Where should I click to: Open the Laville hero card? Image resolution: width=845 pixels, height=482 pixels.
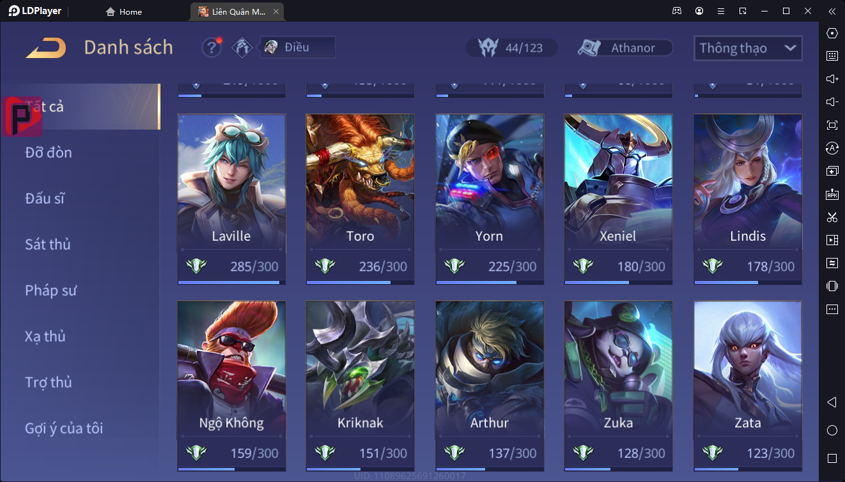click(231, 199)
